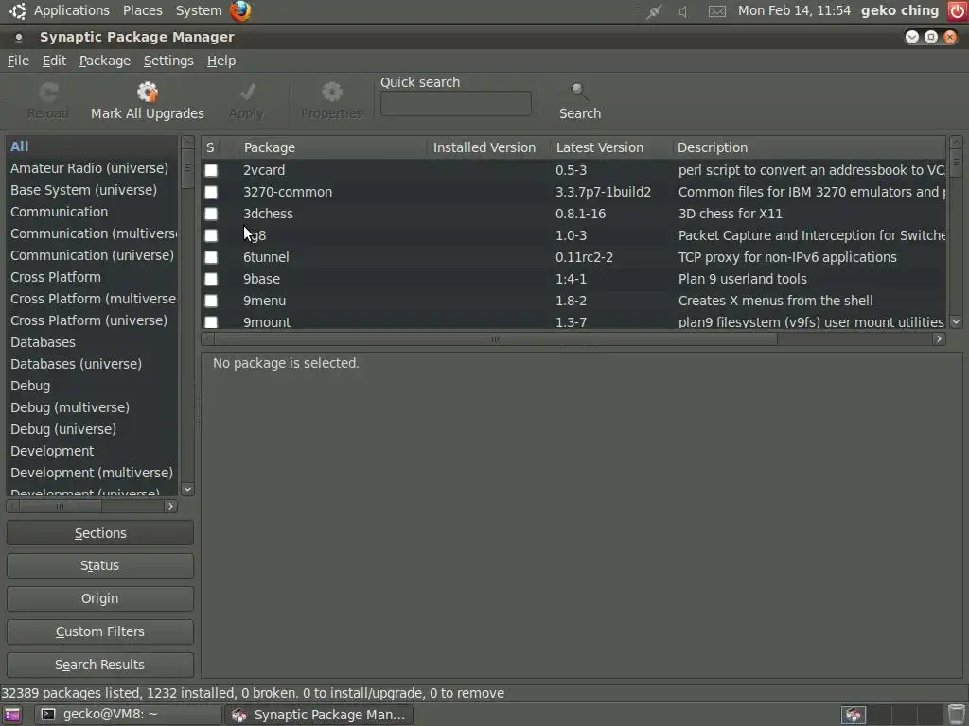Open the File menu
Screen dimensions: 969x726
18,60
